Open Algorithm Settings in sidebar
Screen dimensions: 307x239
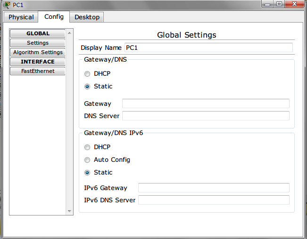38,52
